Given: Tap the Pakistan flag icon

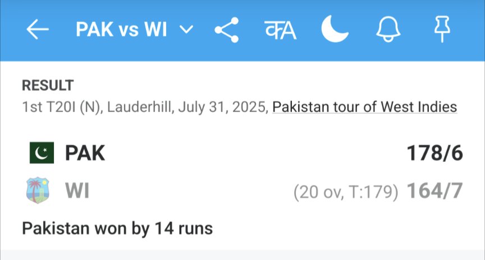Looking at the screenshot, I should (x=42, y=152).
